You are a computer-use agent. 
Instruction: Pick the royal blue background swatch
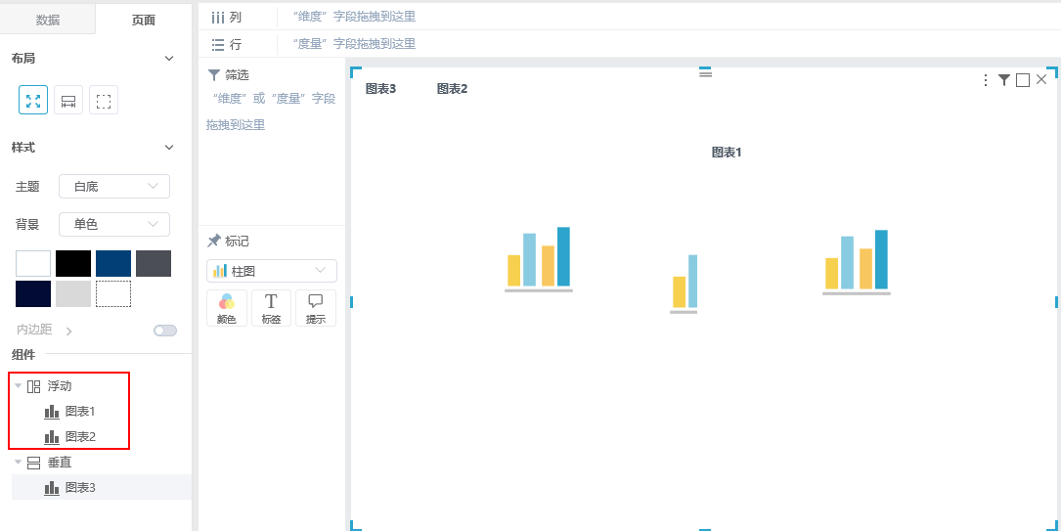coord(113,264)
